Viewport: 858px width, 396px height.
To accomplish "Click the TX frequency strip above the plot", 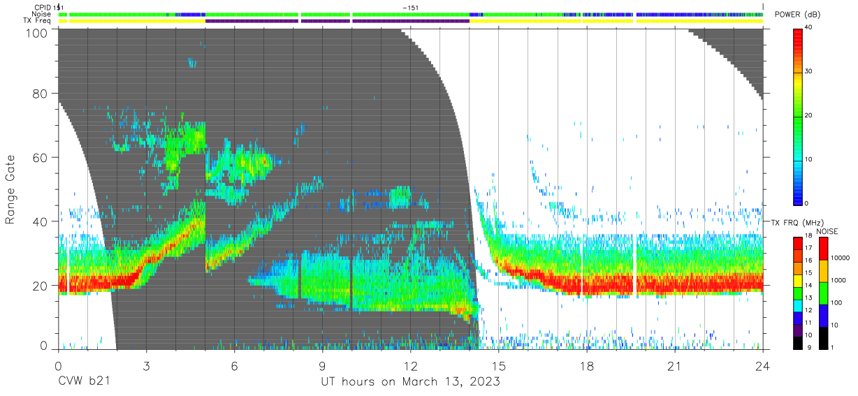I will tap(411, 21).
